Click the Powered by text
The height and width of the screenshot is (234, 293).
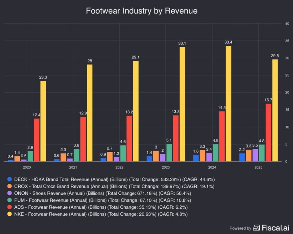coord(240,228)
